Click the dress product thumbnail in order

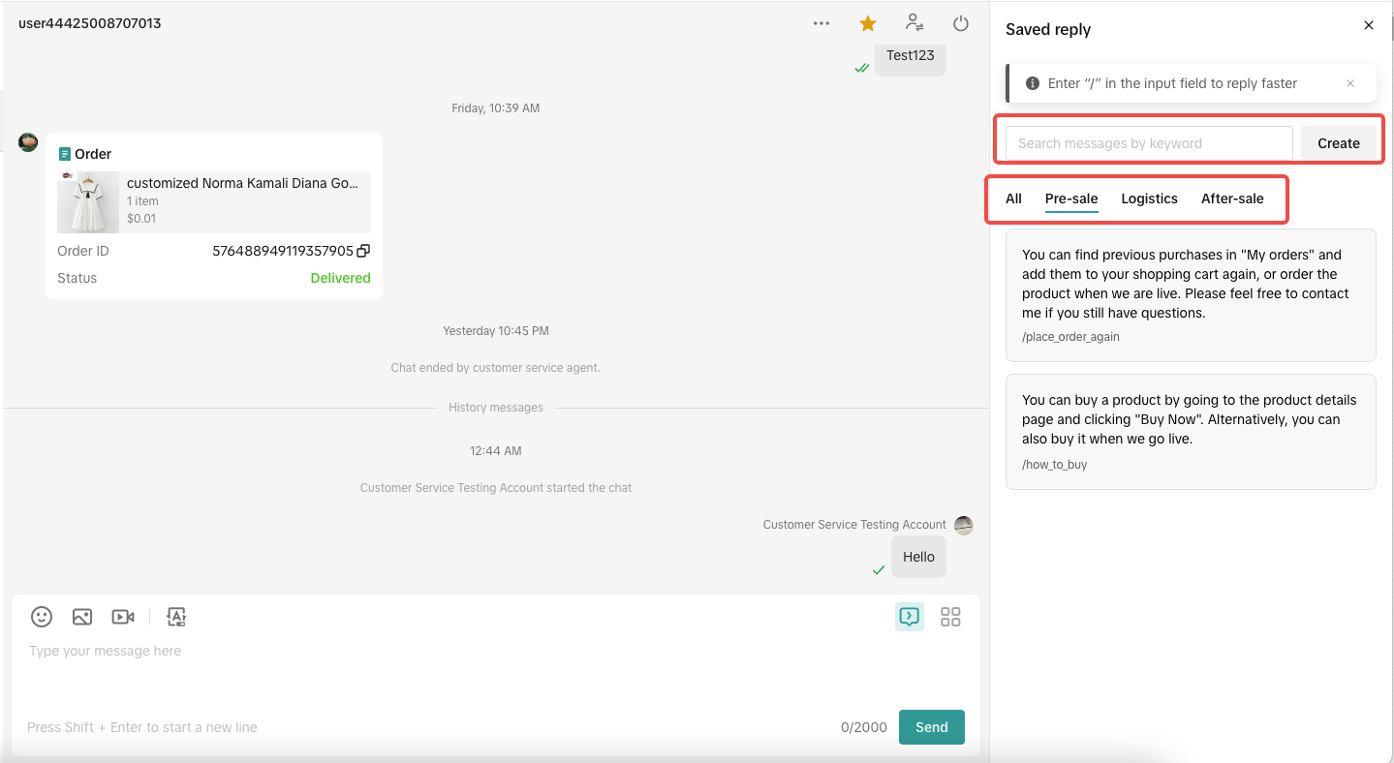pos(88,202)
